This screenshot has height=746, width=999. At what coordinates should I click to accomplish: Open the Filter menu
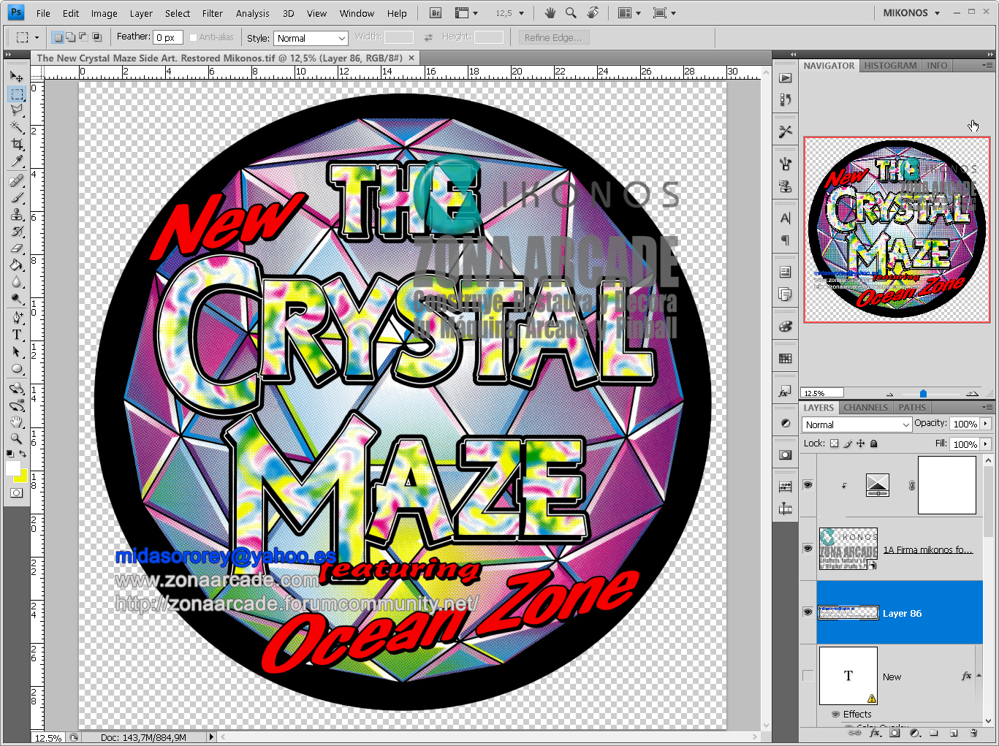[212, 12]
